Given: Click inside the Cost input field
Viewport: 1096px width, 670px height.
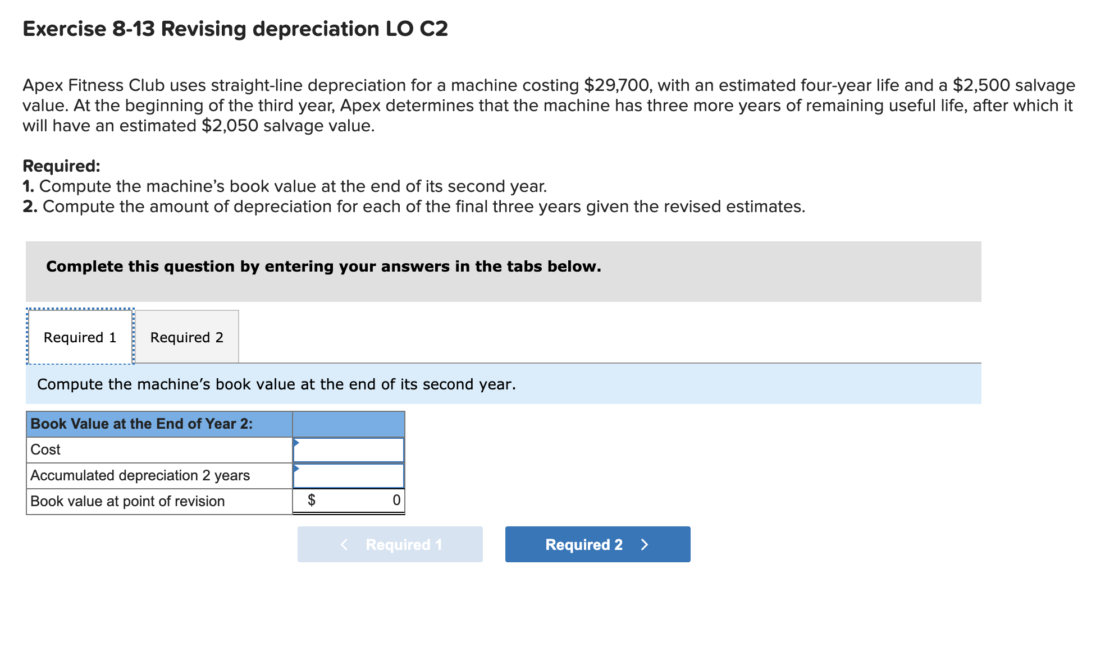Looking at the screenshot, I should (x=349, y=449).
